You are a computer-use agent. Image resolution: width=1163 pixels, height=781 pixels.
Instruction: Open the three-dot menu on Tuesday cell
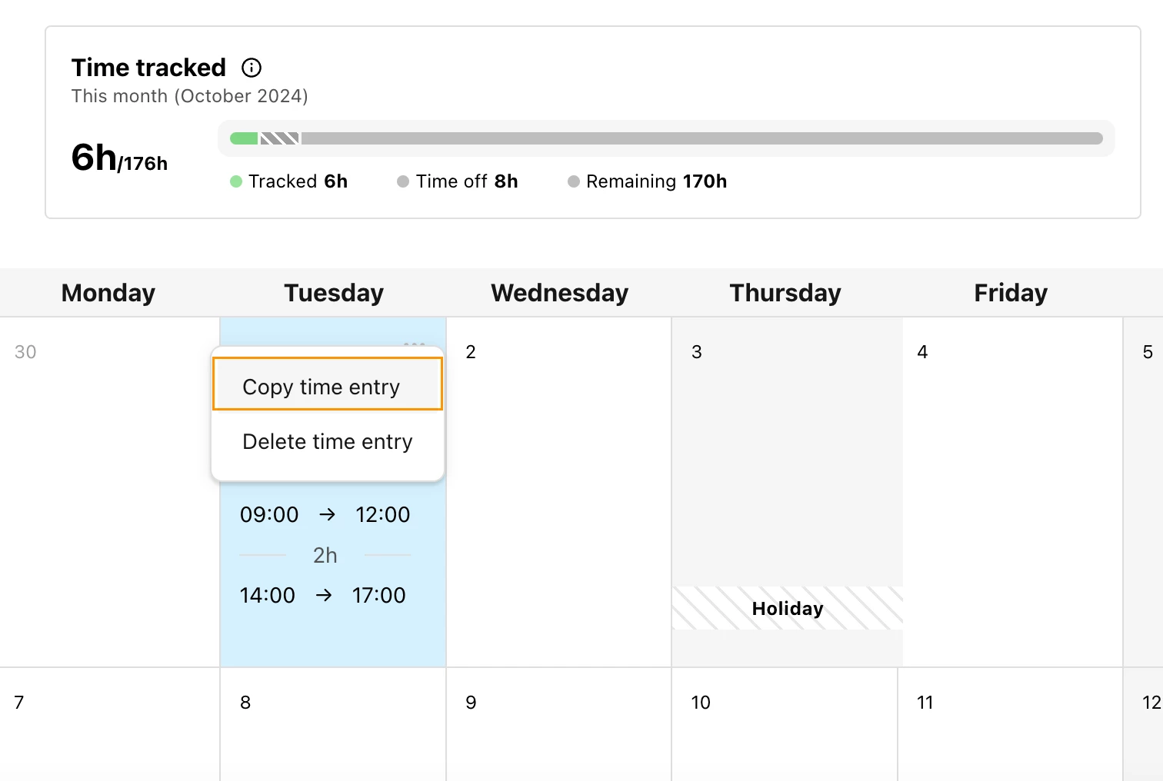pyautogui.click(x=415, y=344)
